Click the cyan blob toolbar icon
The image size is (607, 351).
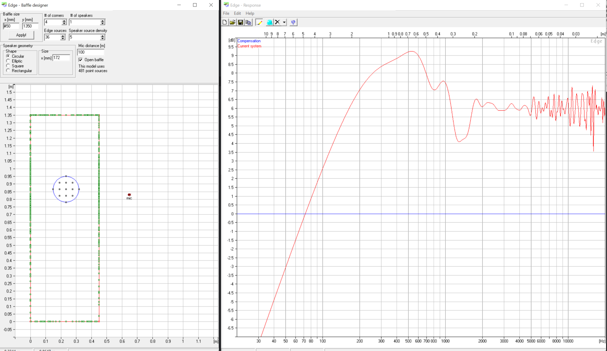tap(269, 22)
